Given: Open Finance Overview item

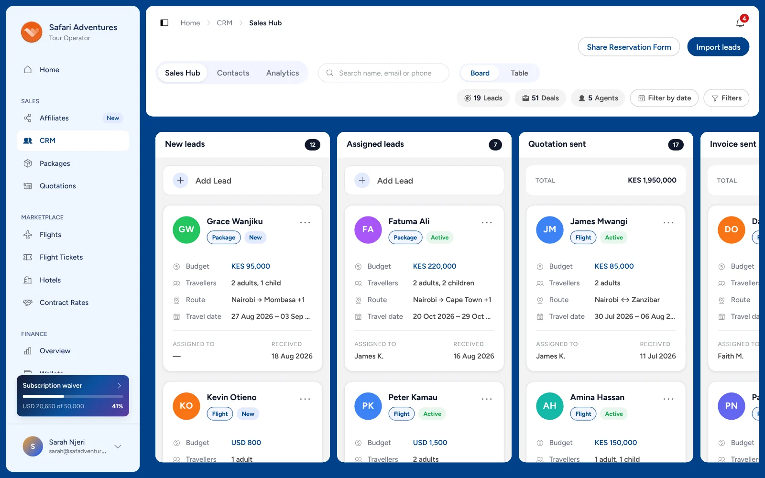Looking at the screenshot, I should [x=73, y=351].
